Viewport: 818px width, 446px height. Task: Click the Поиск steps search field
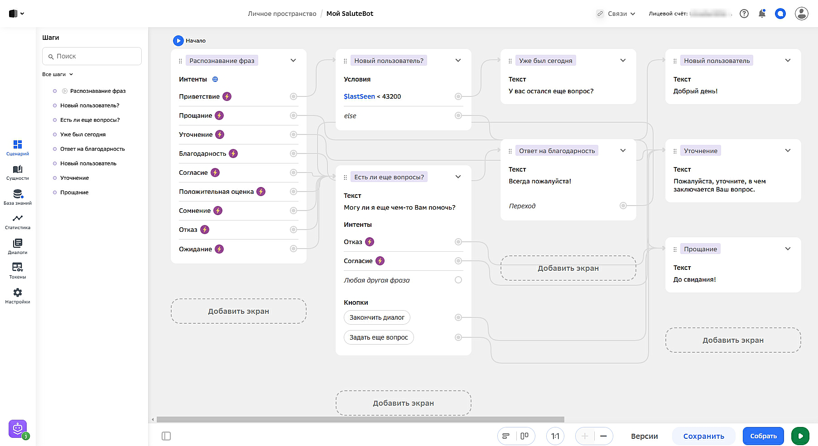point(92,56)
